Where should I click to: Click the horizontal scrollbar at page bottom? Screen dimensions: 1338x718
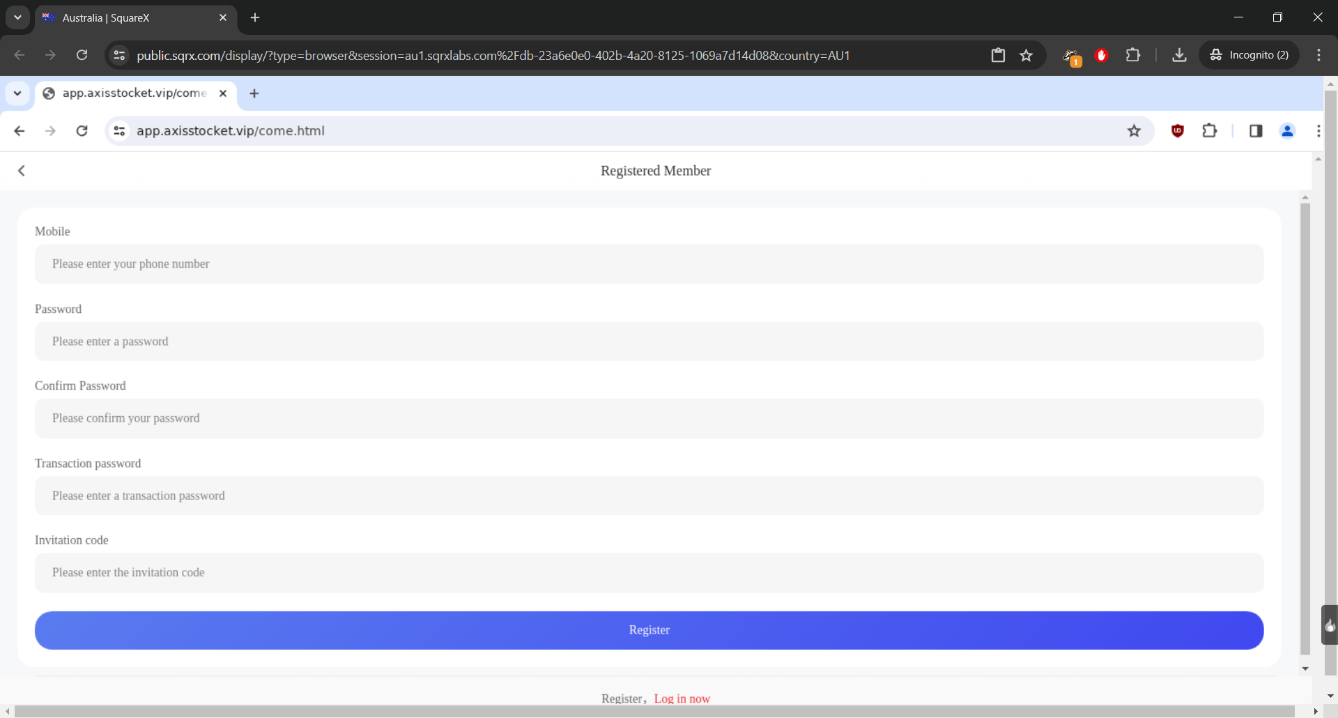(654, 711)
